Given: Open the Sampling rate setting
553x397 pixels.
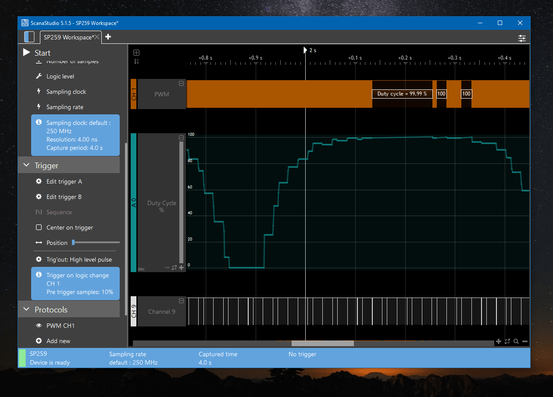Looking at the screenshot, I should click(64, 107).
